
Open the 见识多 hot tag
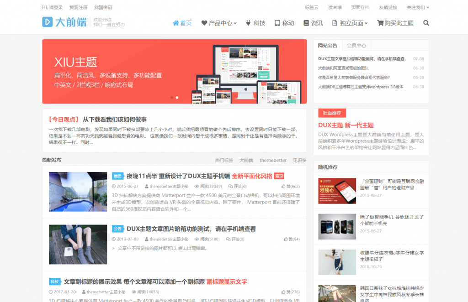(x=300, y=160)
